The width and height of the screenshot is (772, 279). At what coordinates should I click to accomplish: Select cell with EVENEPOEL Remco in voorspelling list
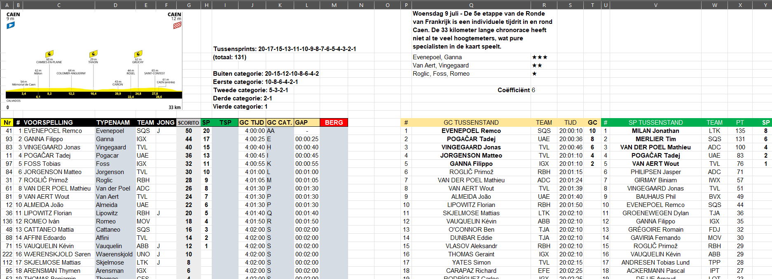(x=59, y=131)
